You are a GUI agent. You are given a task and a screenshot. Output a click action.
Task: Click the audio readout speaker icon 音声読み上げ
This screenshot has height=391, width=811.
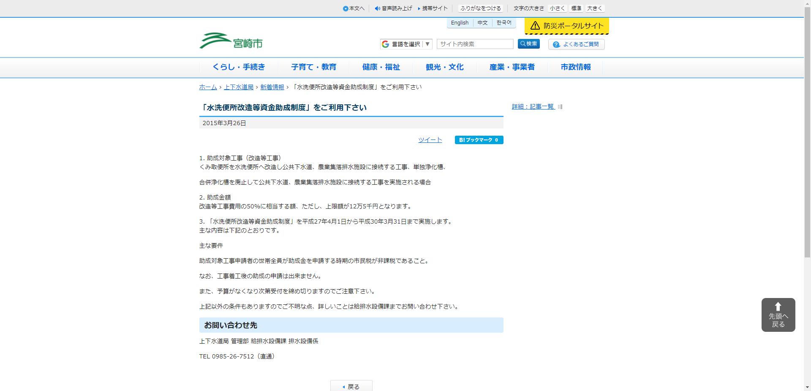point(377,8)
